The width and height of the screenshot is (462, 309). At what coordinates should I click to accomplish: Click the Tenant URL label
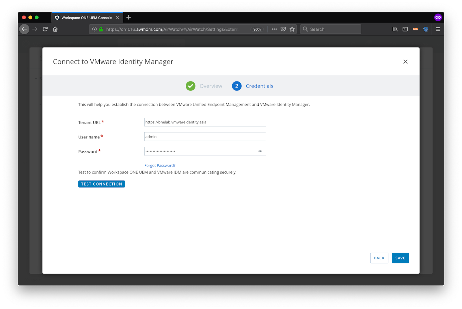tap(90, 123)
